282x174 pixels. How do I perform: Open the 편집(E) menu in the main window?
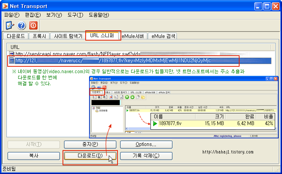(33, 15)
